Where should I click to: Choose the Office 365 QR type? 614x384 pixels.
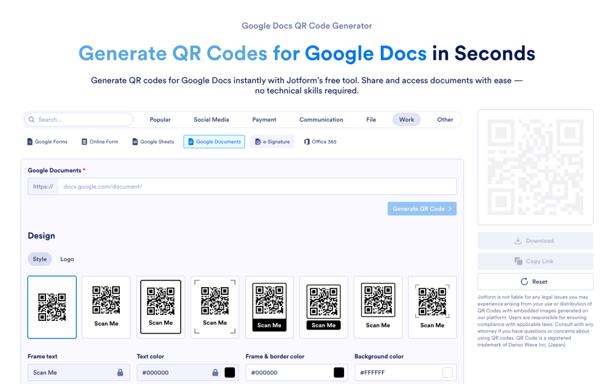coord(320,141)
